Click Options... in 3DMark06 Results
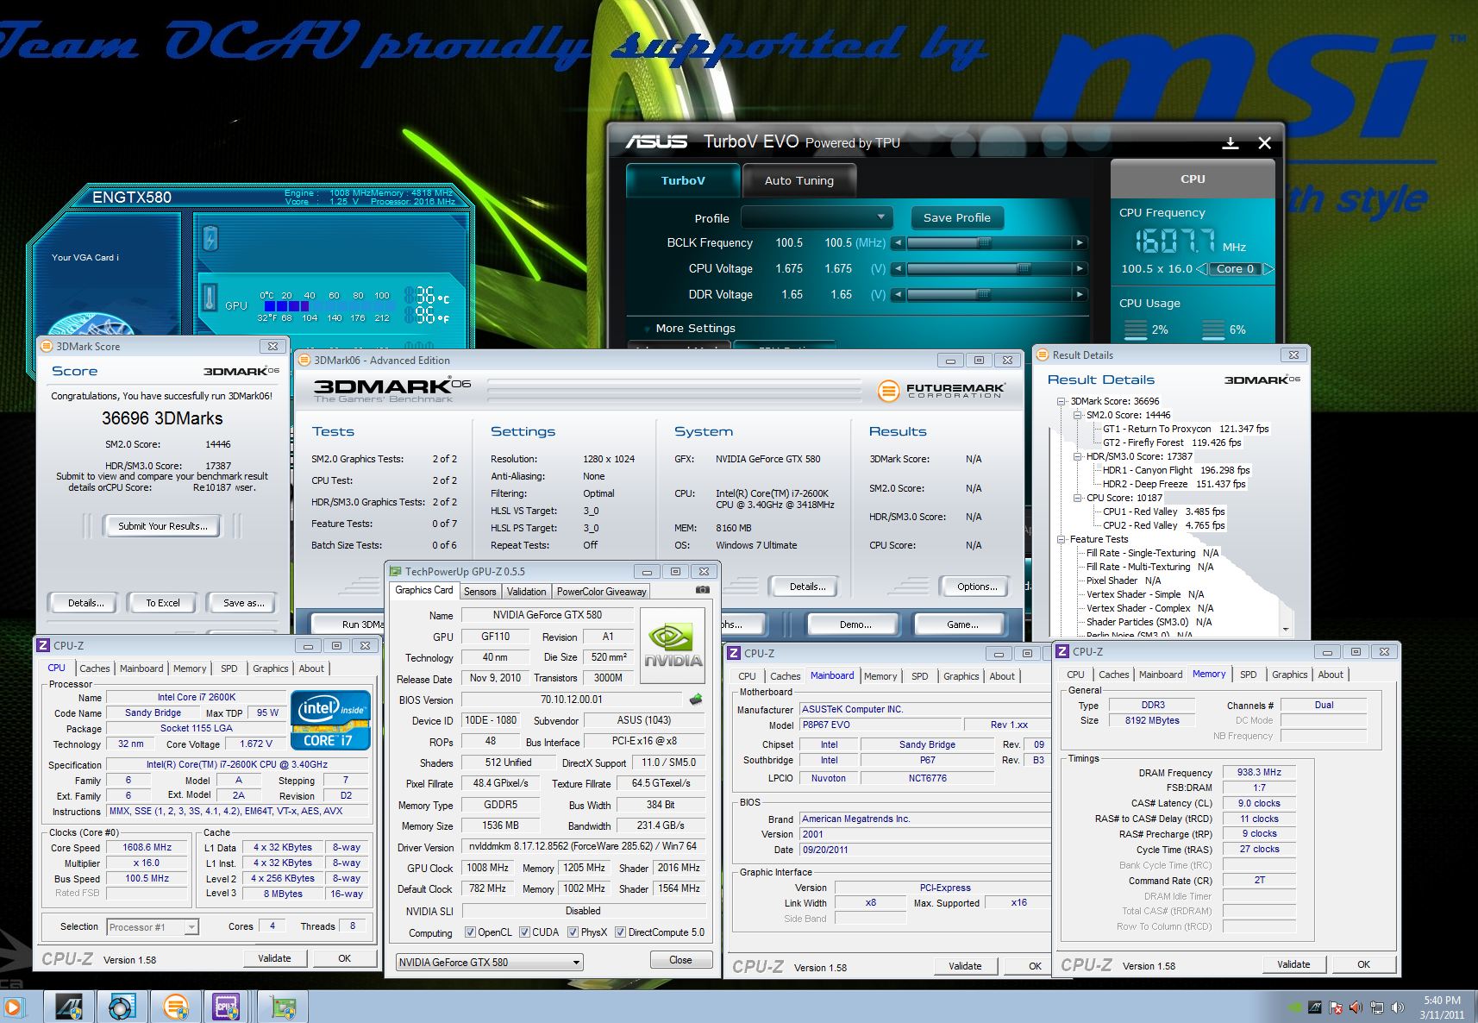Viewport: 1478px width, 1023px height. click(977, 587)
